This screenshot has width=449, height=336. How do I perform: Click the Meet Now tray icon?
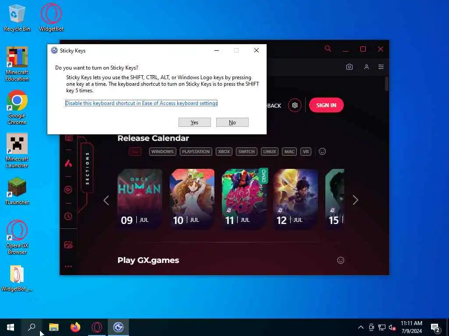pyautogui.click(x=371, y=327)
